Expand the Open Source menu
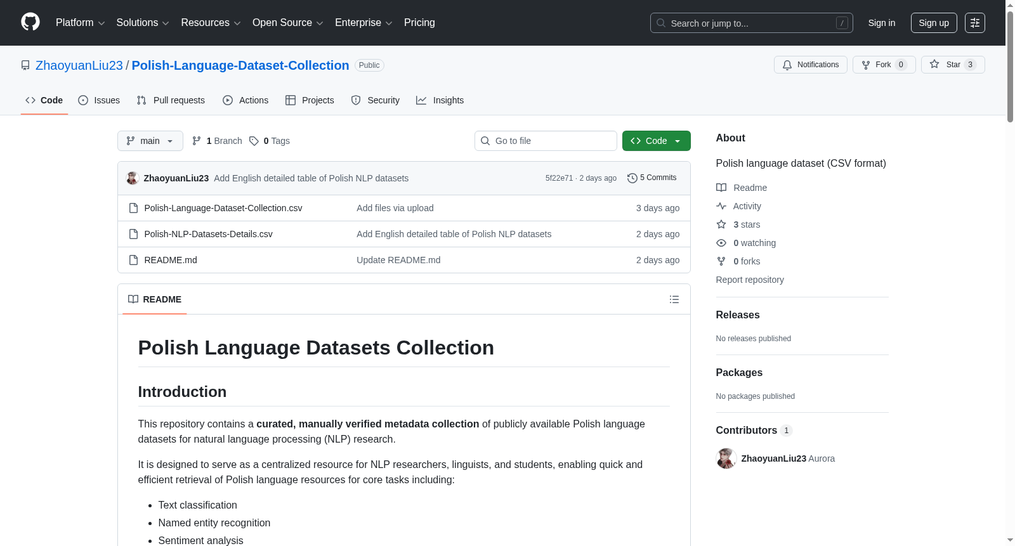The height and width of the screenshot is (546, 1015). pyautogui.click(x=288, y=23)
